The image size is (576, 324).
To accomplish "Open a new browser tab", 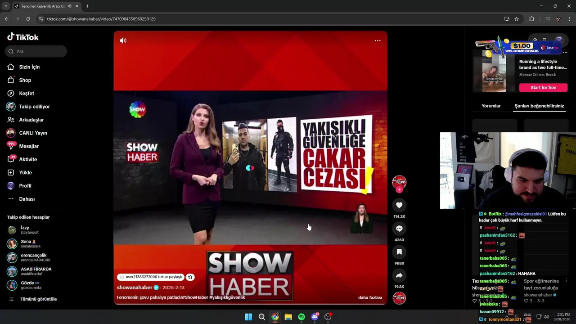I will (87, 6).
